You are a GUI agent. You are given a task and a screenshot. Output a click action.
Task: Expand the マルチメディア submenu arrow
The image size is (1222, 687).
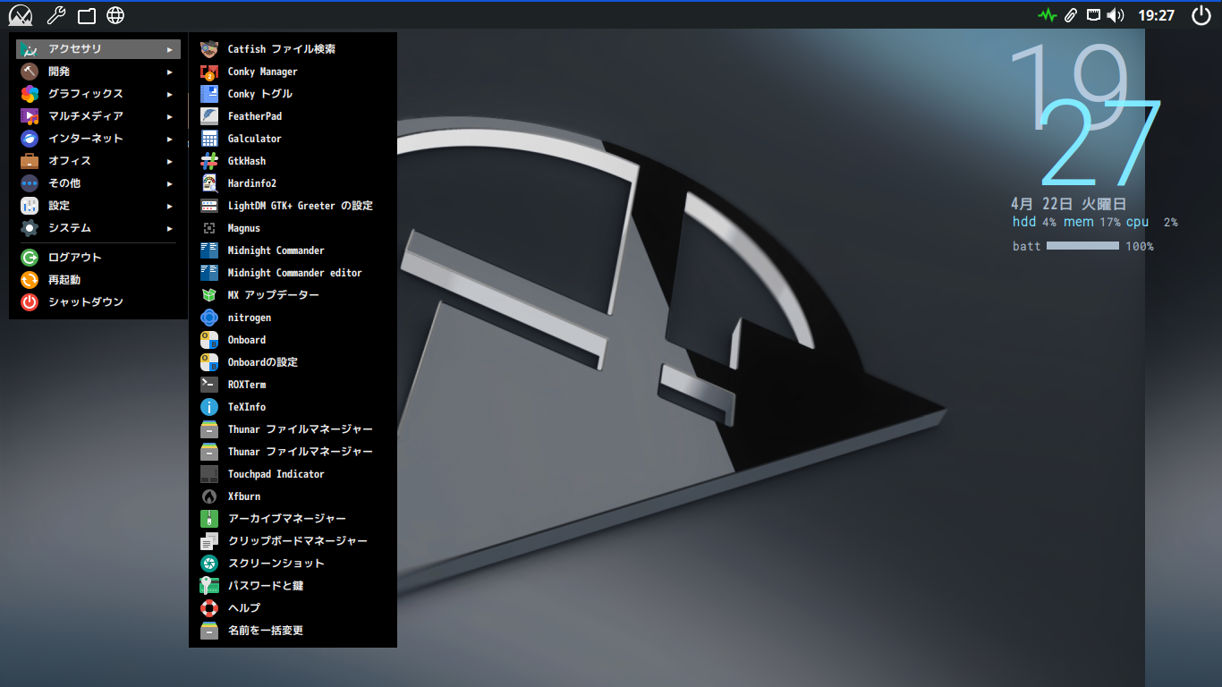(170, 116)
